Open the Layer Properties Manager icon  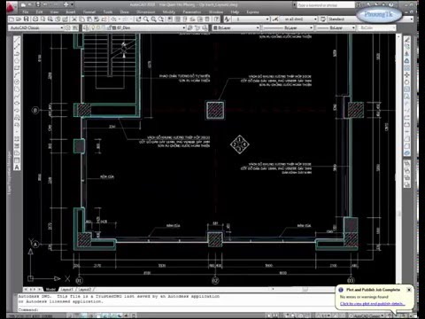click(x=86, y=27)
